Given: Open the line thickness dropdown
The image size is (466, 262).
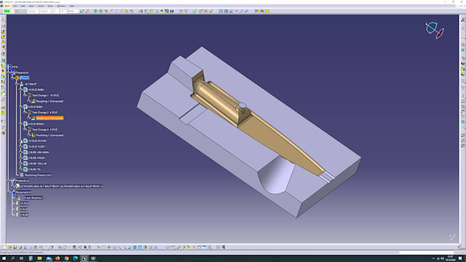Looking at the screenshot, I should pyautogui.click(x=33, y=11).
